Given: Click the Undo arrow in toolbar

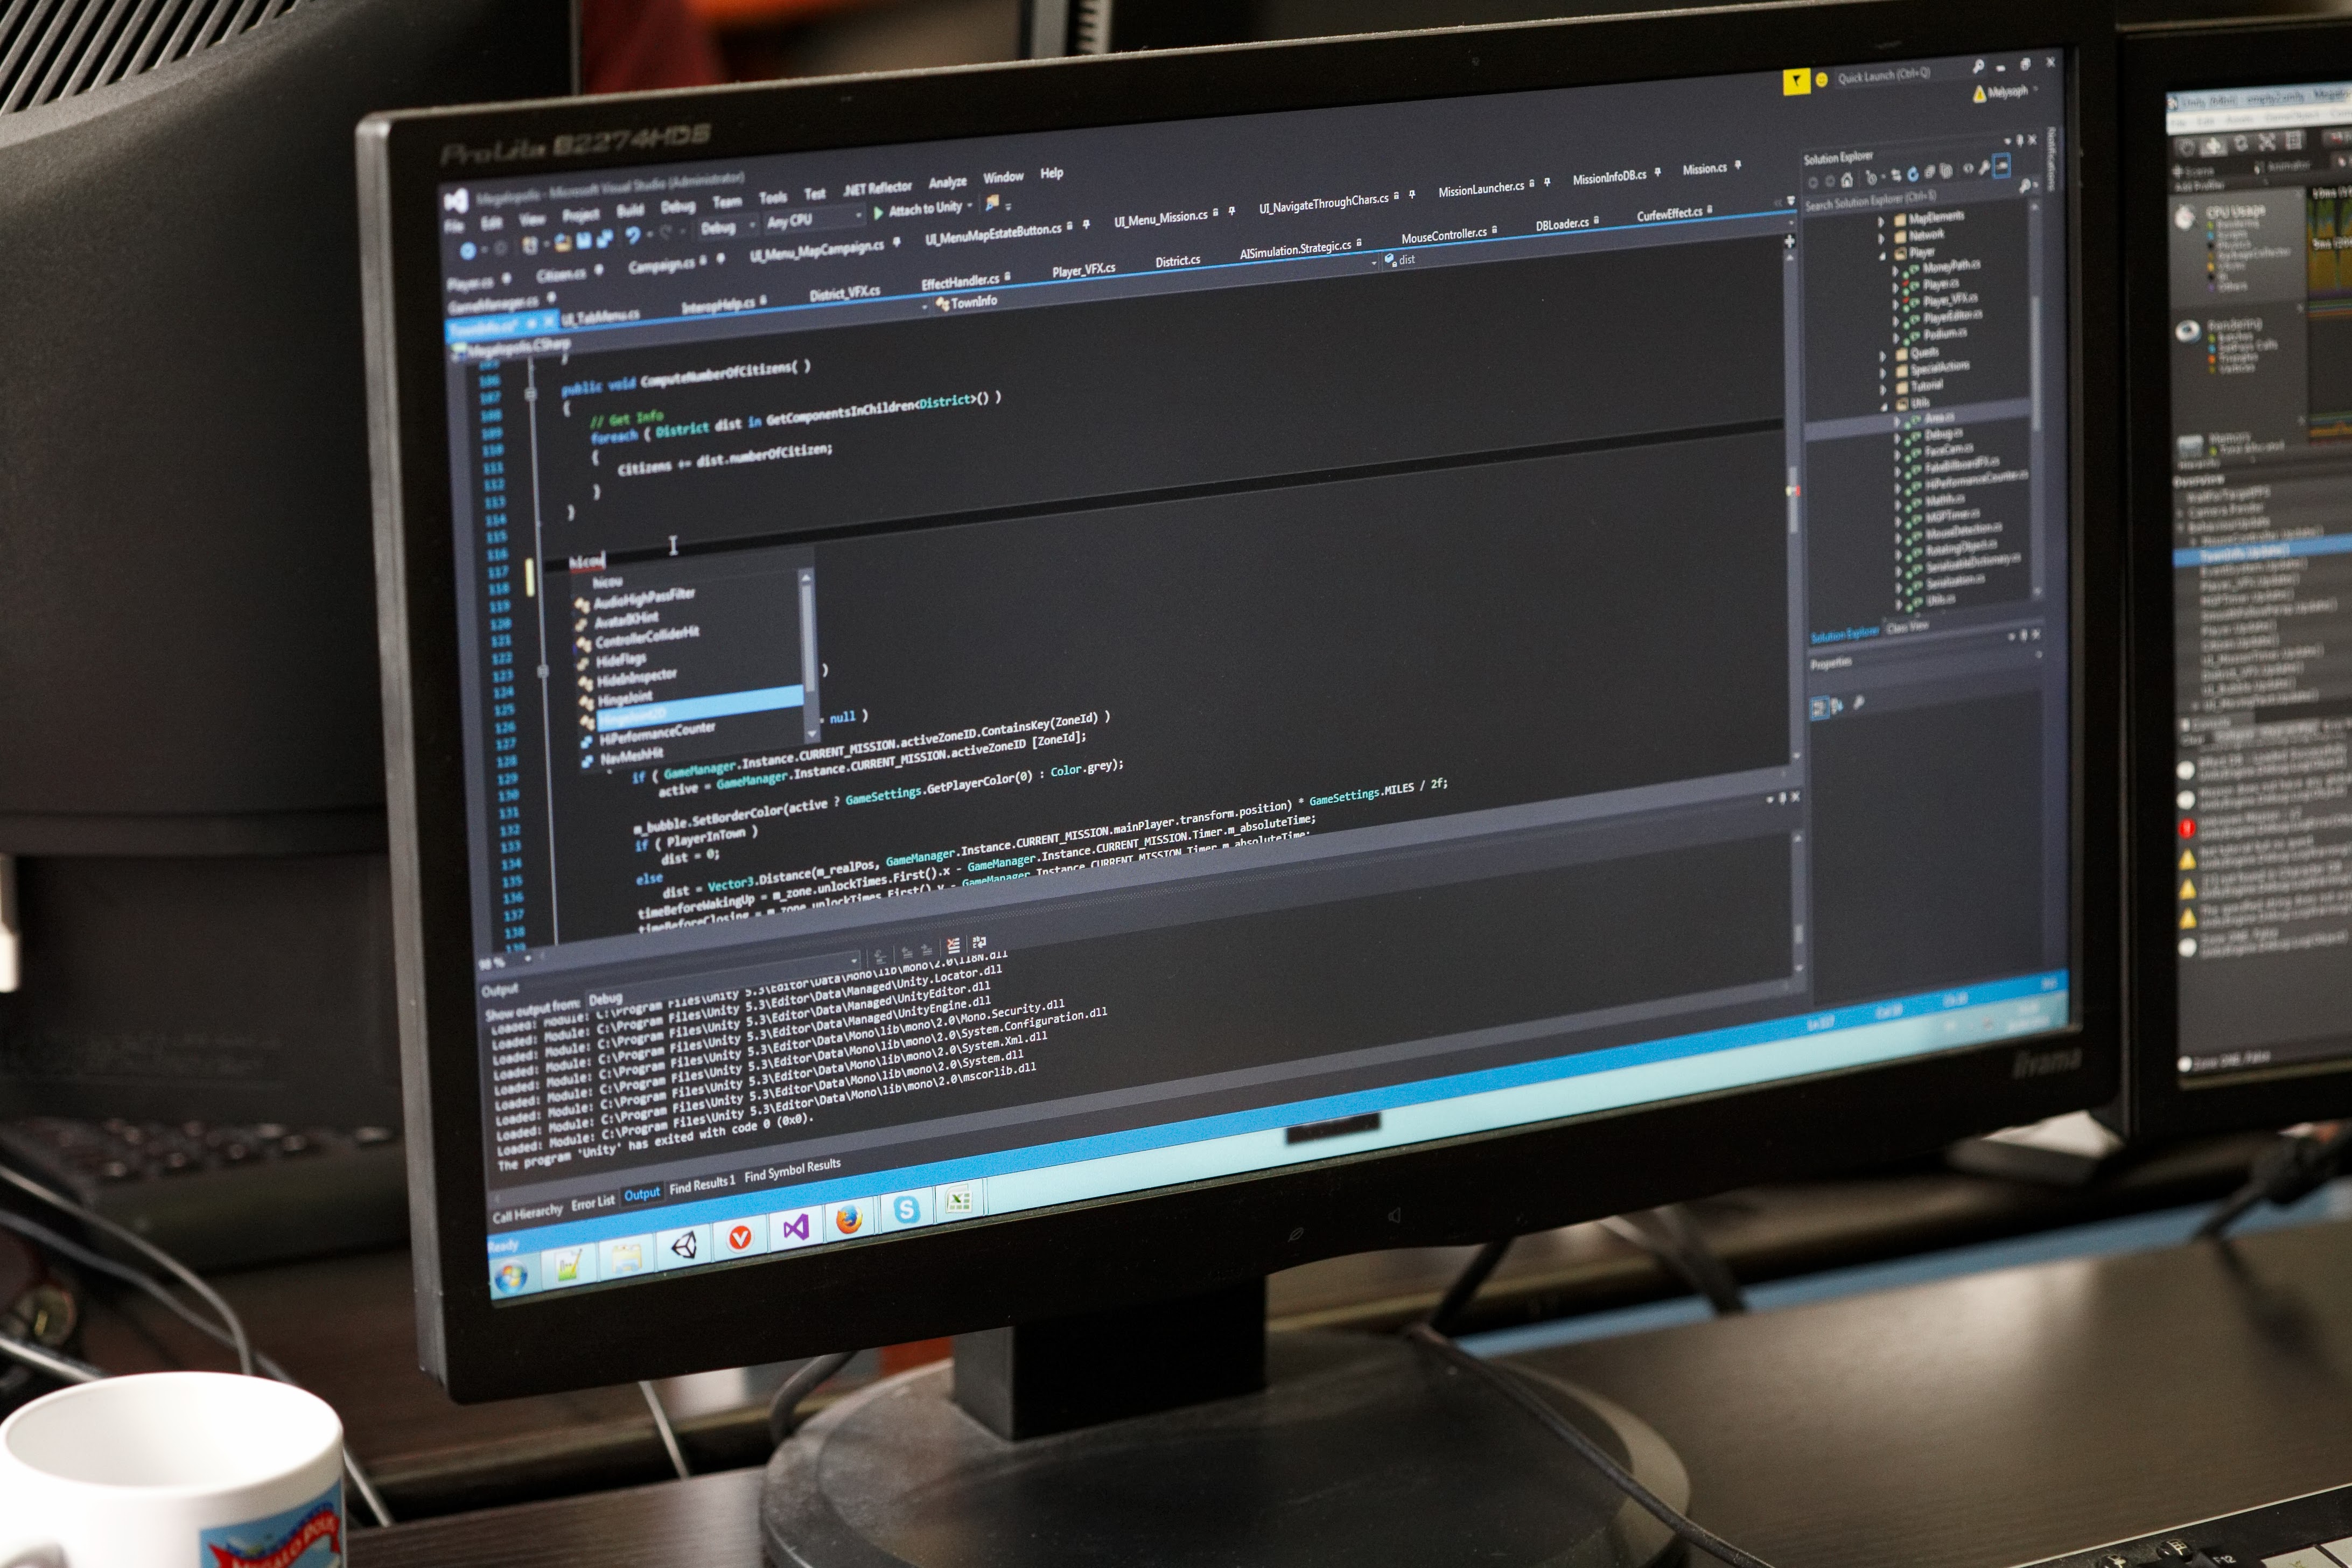Looking at the screenshot, I should pos(632,235).
